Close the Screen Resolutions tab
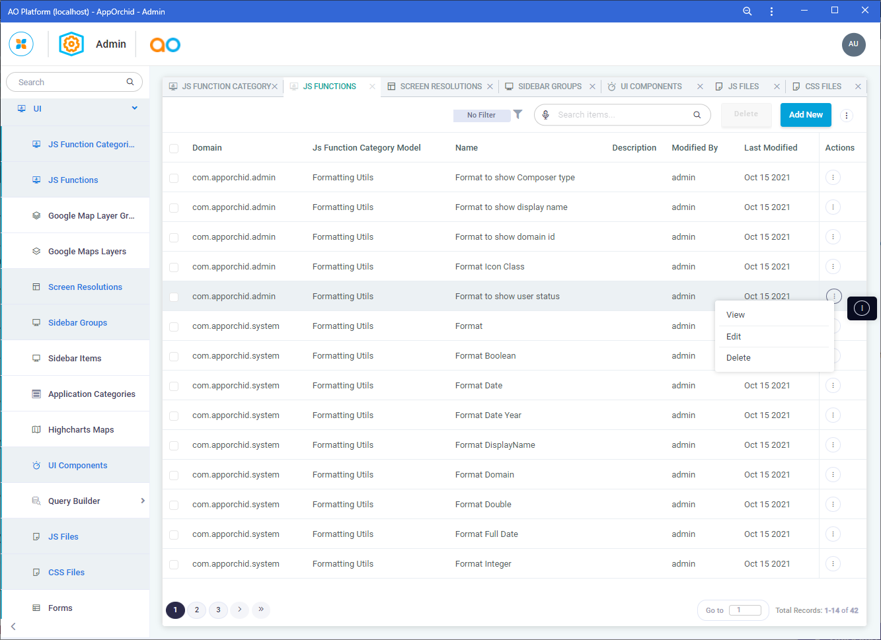The height and width of the screenshot is (640, 881). 490,87
